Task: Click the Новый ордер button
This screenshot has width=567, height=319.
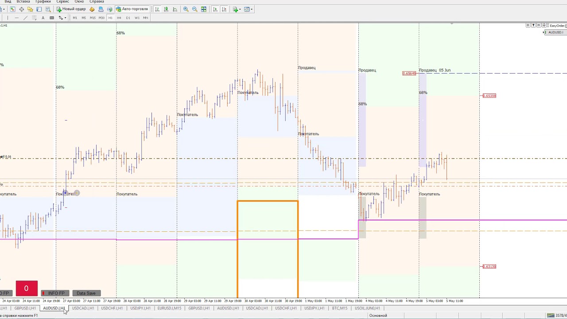Action: (x=71, y=9)
